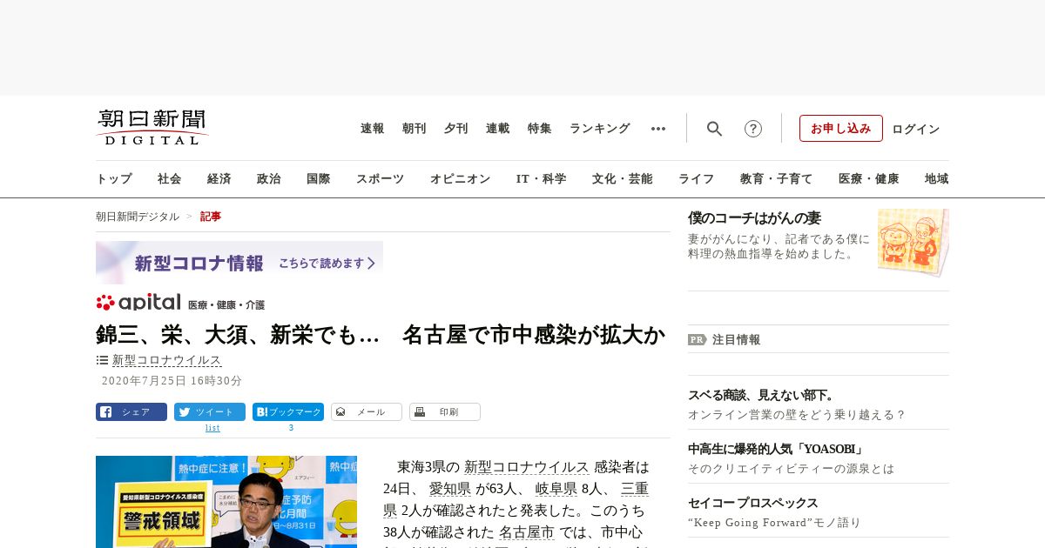The image size is (1045, 548).
Task: Click the ログイン link
Action: (x=916, y=129)
